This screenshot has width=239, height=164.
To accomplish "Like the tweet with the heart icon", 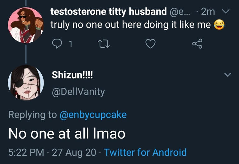I will tap(150, 44).
